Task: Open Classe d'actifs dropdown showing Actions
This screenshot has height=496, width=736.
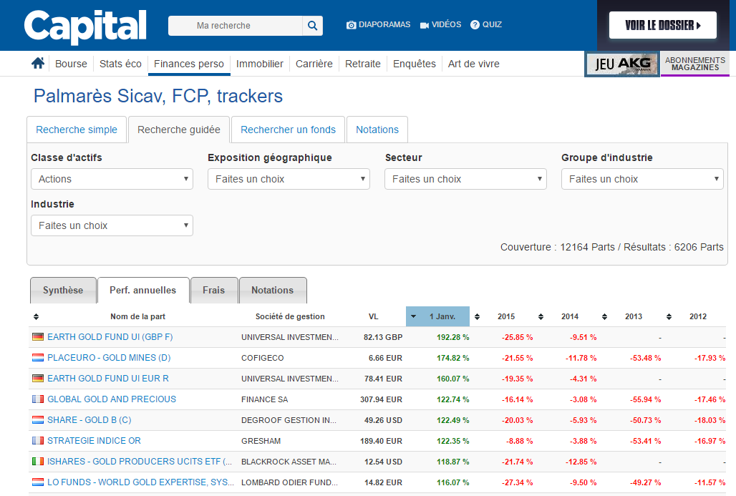Action: (x=112, y=179)
